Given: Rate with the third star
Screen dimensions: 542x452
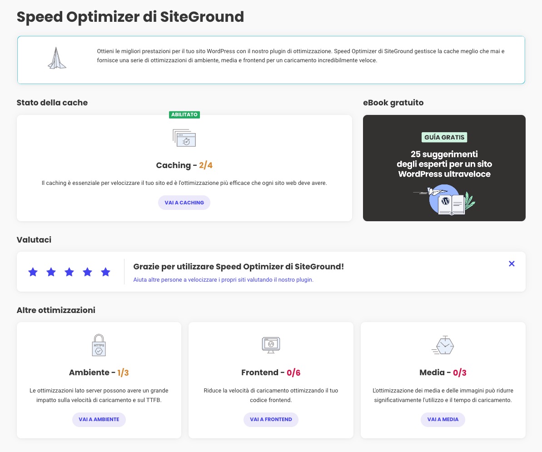Looking at the screenshot, I should tap(69, 272).
